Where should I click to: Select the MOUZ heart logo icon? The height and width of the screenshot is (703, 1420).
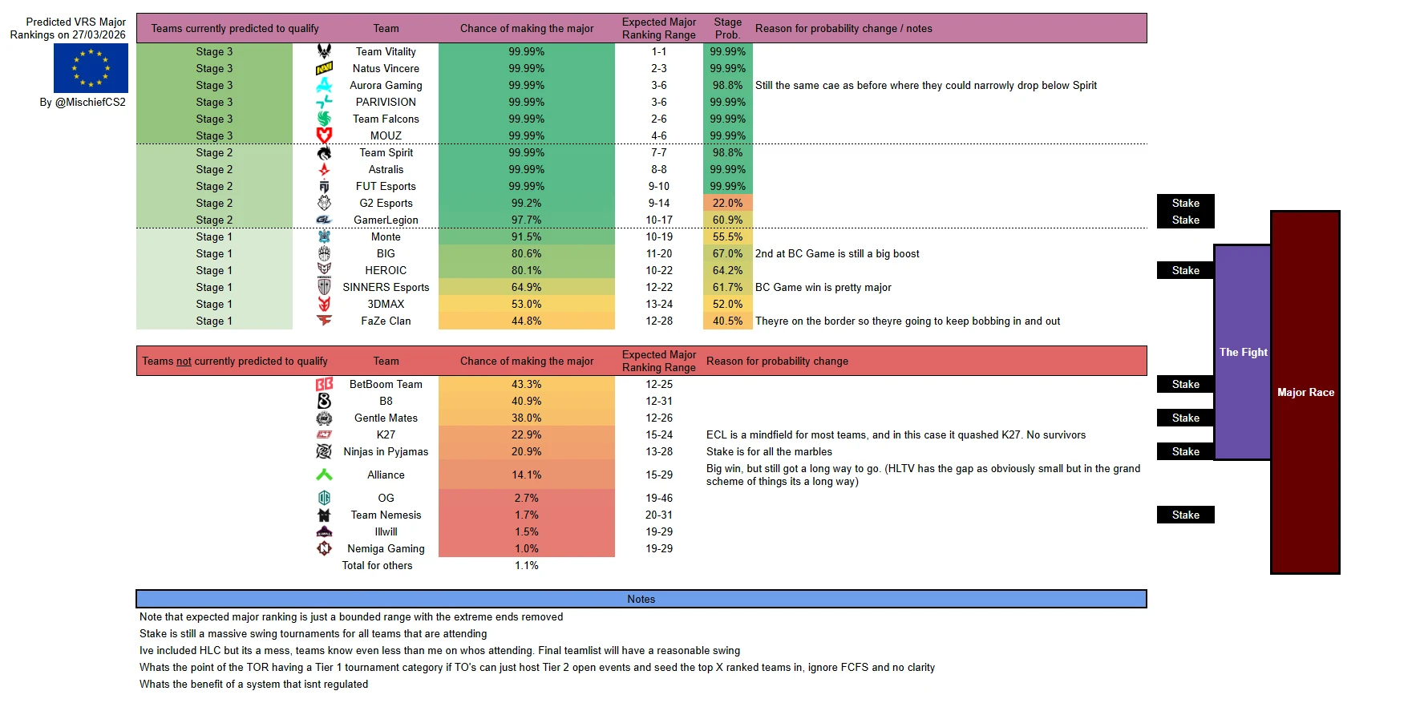(324, 135)
